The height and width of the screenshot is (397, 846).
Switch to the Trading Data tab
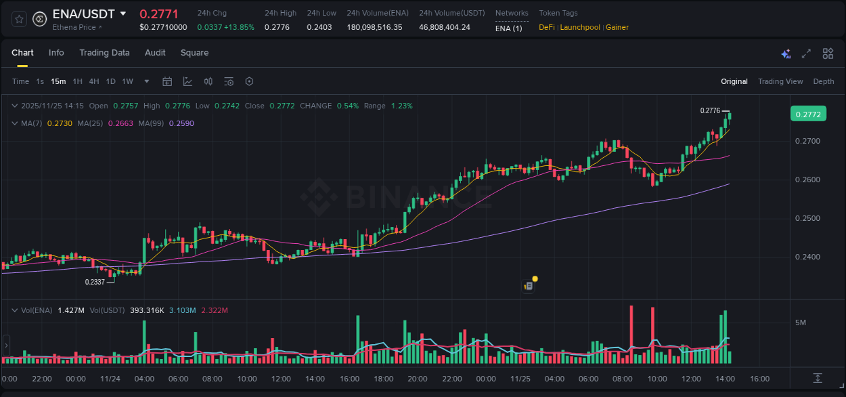pyautogui.click(x=104, y=52)
